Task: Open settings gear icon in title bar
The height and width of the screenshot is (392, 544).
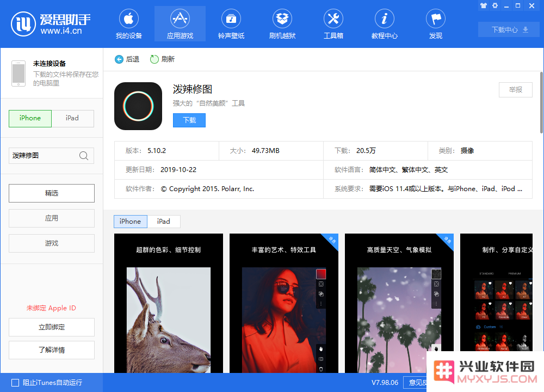Action: click(495, 5)
